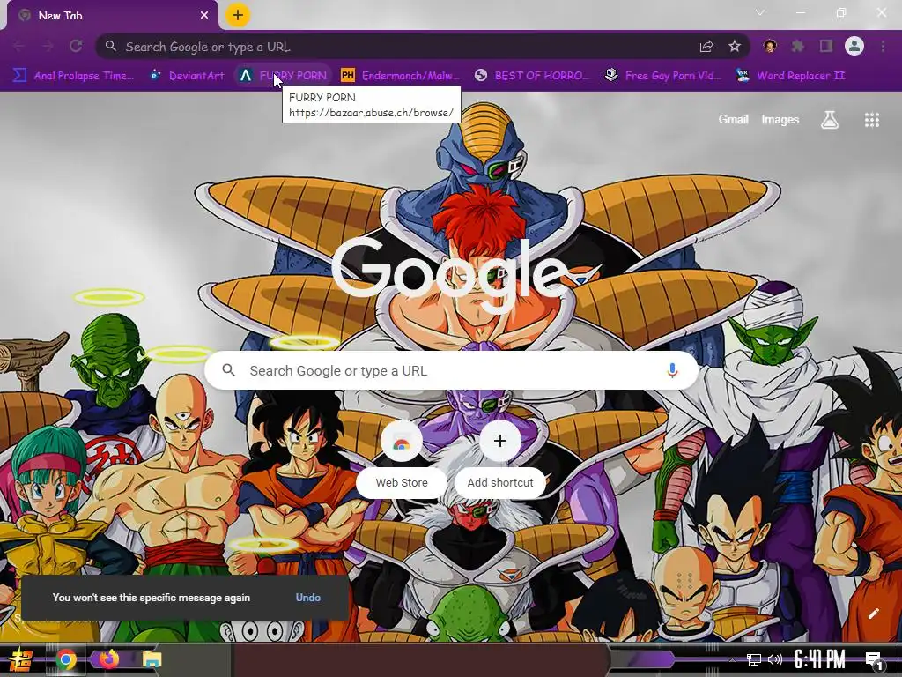Click the browser forward arrow
This screenshot has height=677, width=902.
coord(48,47)
